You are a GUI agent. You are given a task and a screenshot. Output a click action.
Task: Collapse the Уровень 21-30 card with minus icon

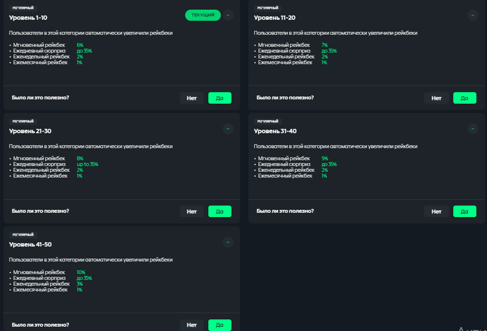coord(228,128)
